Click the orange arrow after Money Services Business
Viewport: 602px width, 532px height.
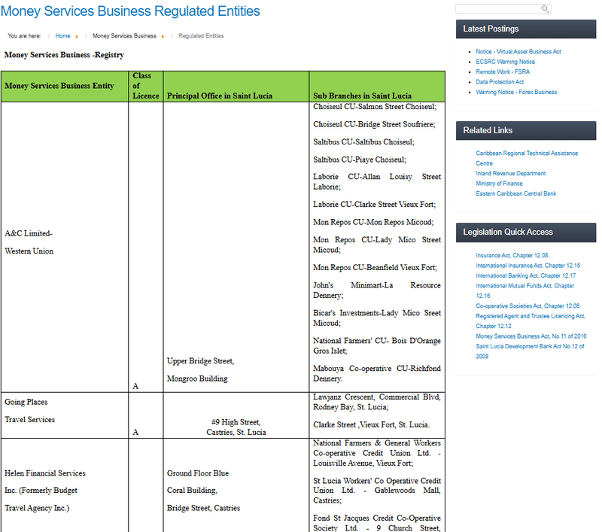163,36
